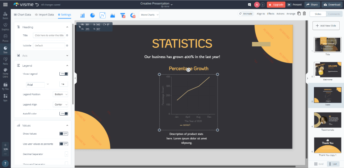The image size is (344, 168).
Task: Toggle Use user values as percents
Action: click(64, 144)
